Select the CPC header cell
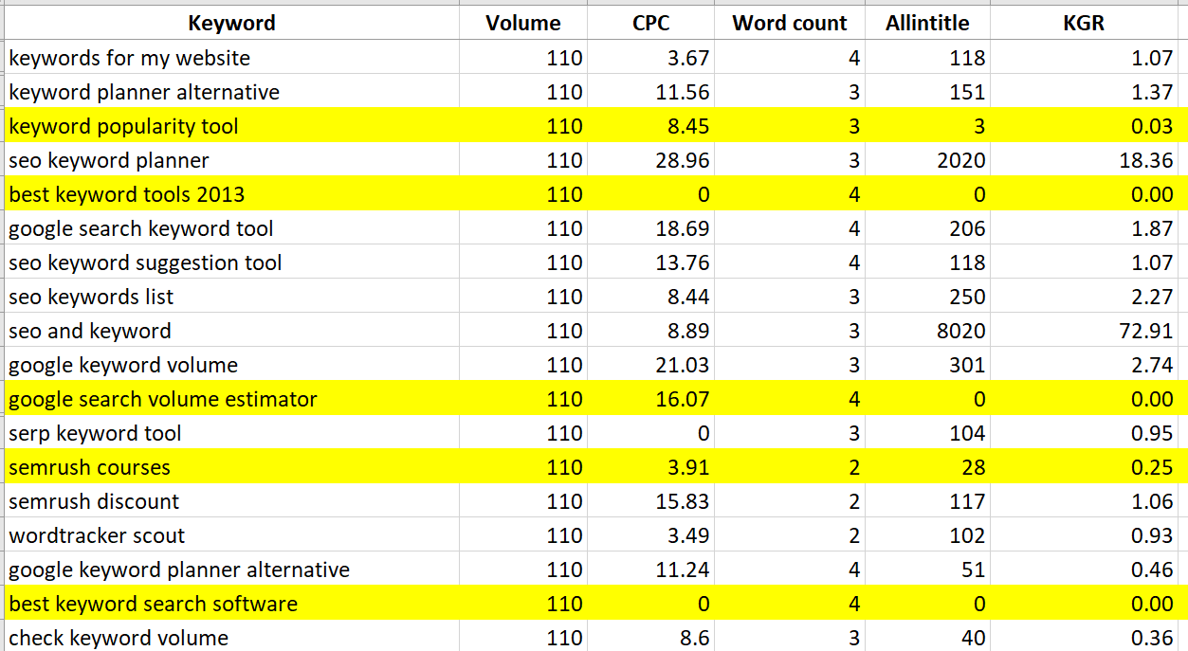The height and width of the screenshot is (651, 1188). (x=650, y=23)
